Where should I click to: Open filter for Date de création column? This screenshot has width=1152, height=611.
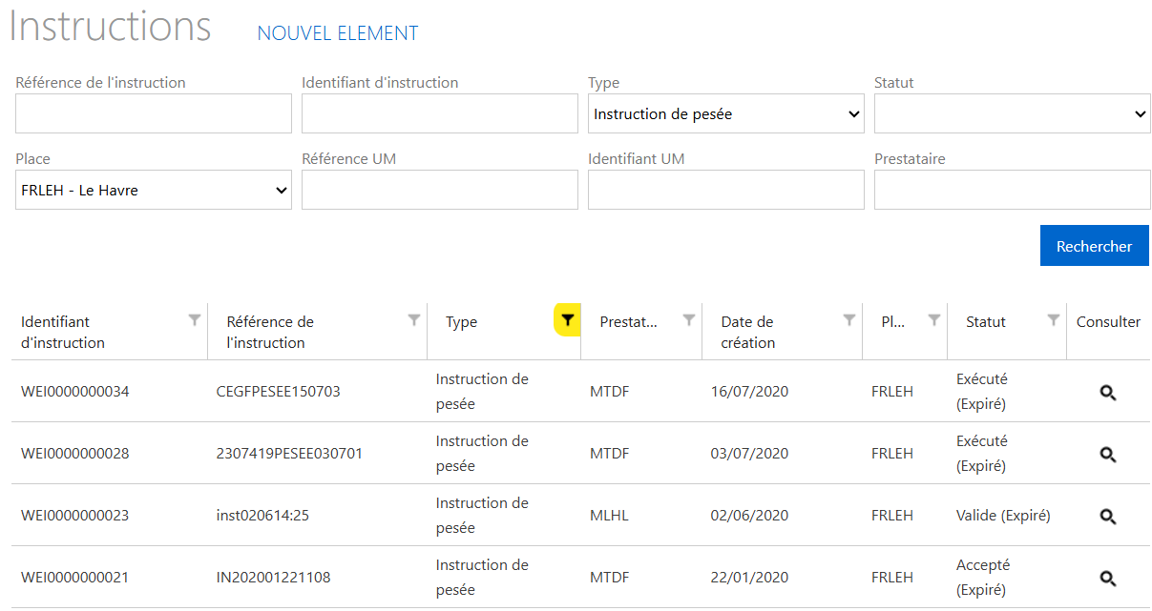pos(849,320)
